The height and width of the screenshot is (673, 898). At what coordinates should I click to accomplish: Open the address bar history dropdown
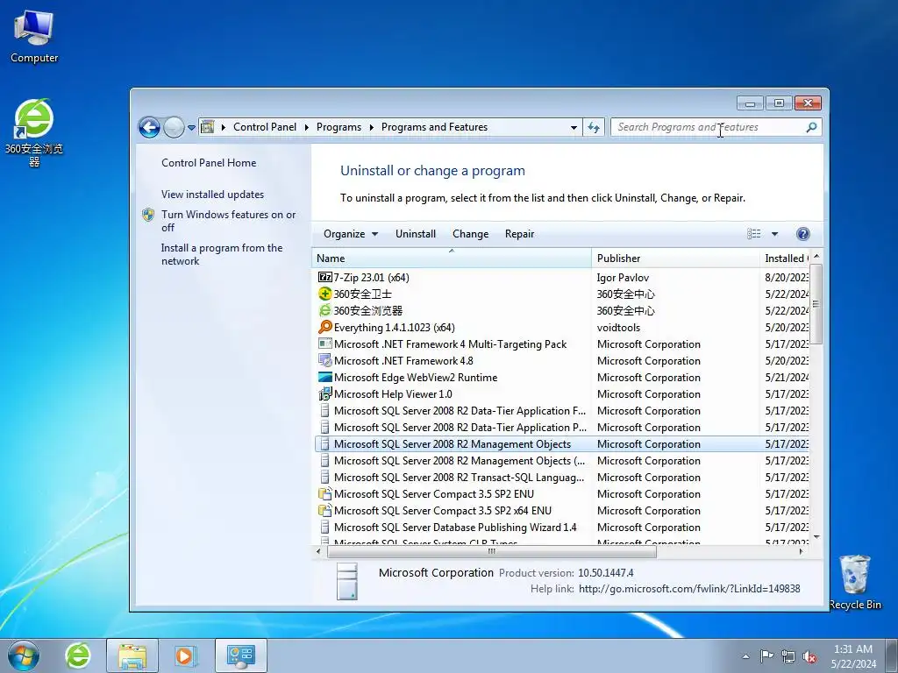tap(574, 128)
